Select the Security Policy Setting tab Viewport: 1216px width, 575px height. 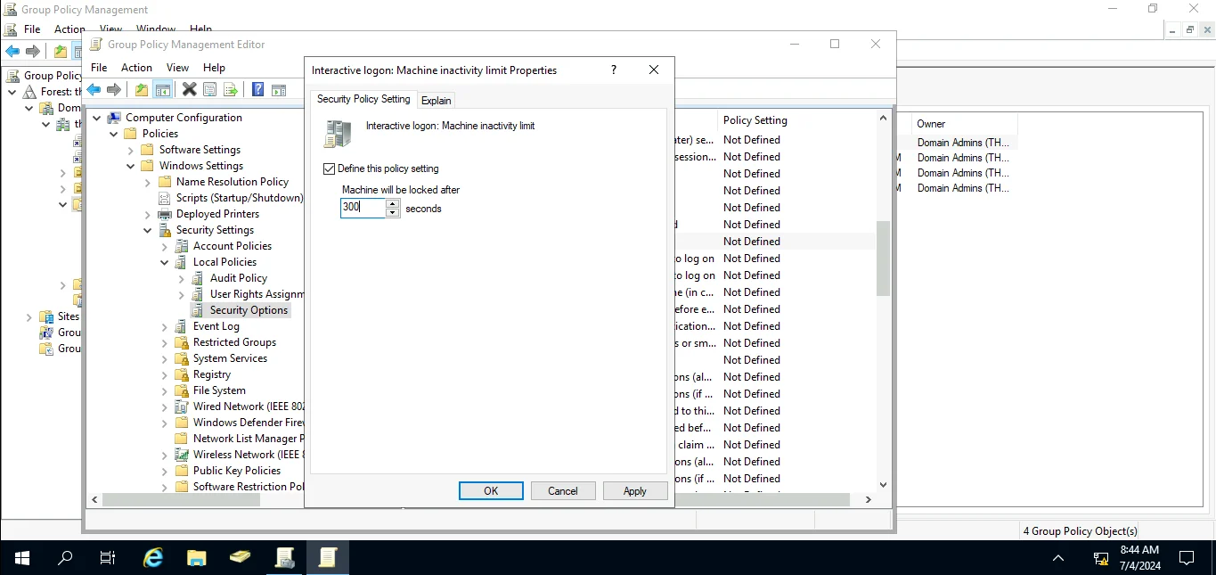(363, 99)
